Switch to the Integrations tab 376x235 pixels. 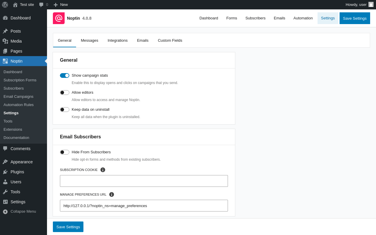[x=117, y=41]
